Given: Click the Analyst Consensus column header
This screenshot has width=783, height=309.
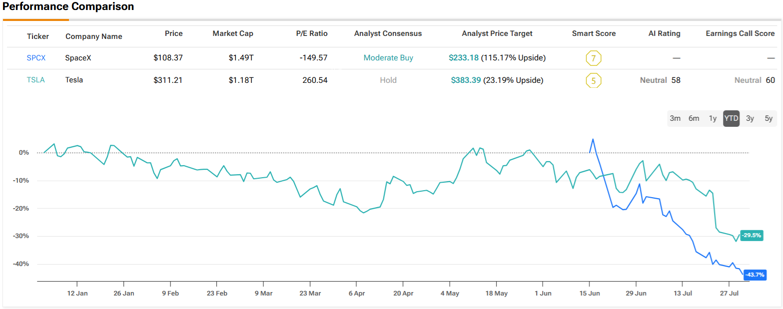Looking at the screenshot, I should (x=388, y=33).
